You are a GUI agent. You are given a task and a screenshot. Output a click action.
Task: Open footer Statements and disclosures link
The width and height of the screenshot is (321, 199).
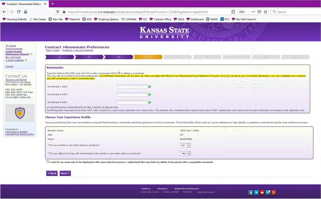click(187, 188)
